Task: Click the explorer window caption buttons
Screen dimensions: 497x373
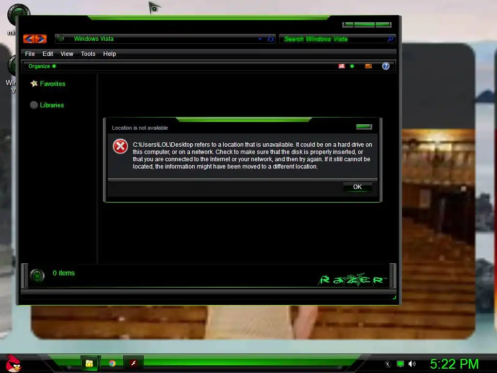Action: (367, 25)
